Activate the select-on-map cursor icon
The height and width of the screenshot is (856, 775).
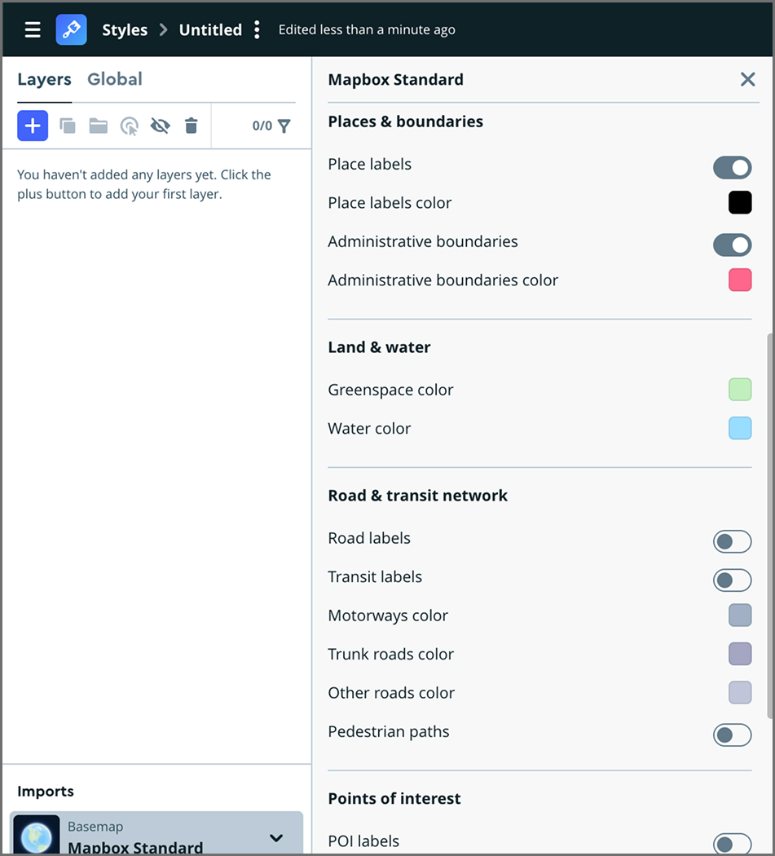click(130, 126)
